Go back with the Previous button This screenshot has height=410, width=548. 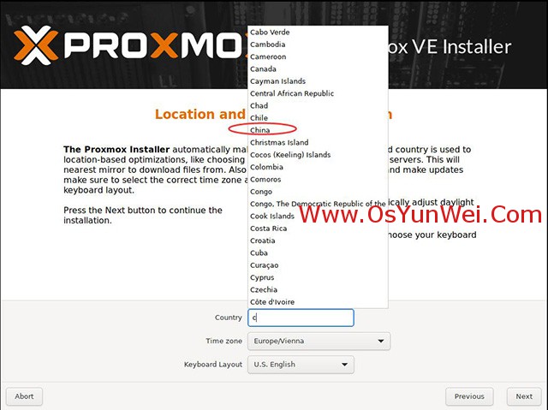pyautogui.click(x=469, y=396)
